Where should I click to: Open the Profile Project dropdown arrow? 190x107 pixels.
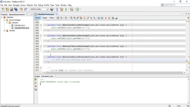pyautogui.click(x=80, y=9)
